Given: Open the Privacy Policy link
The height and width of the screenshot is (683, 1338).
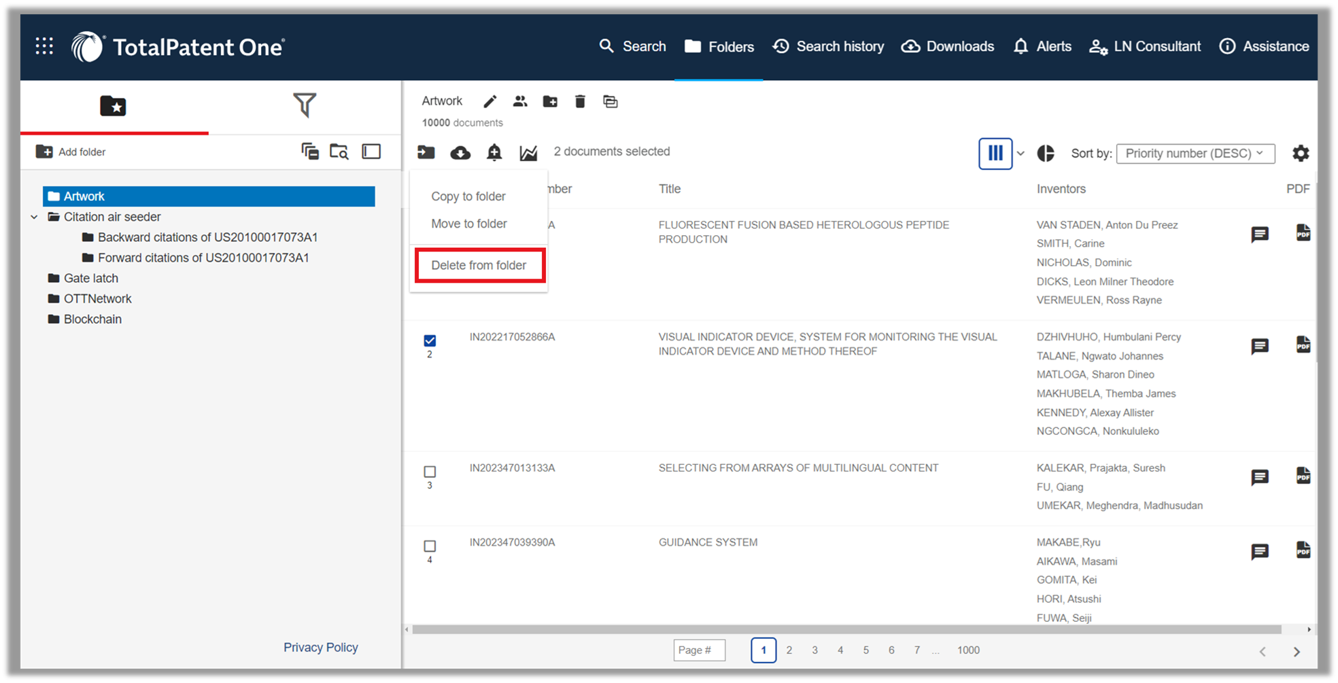Looking at the screenshot, I should tap(321, 648).
